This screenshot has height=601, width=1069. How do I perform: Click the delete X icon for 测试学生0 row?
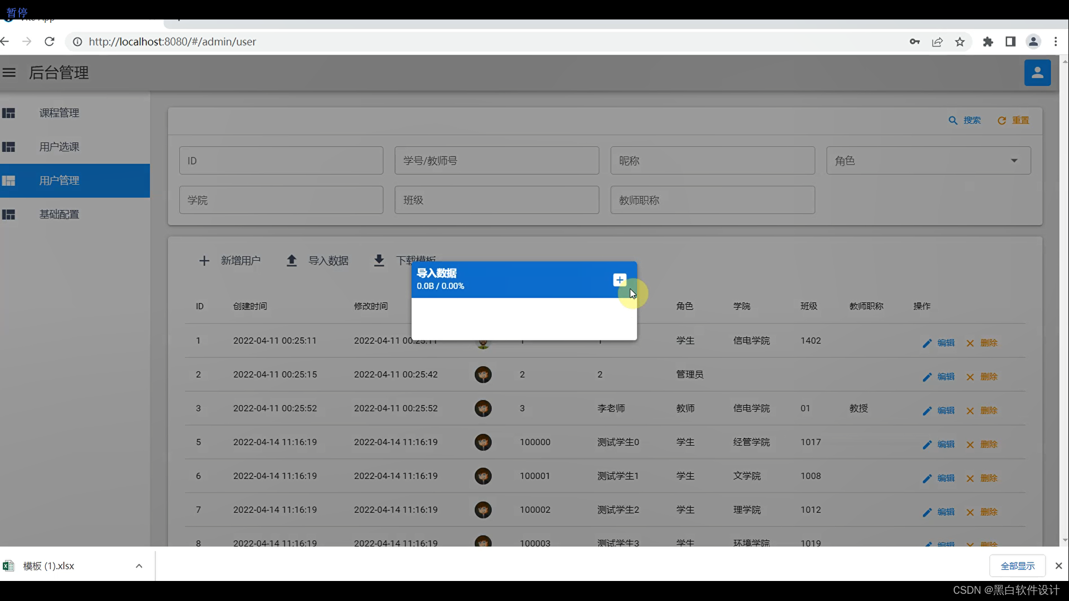970,445
